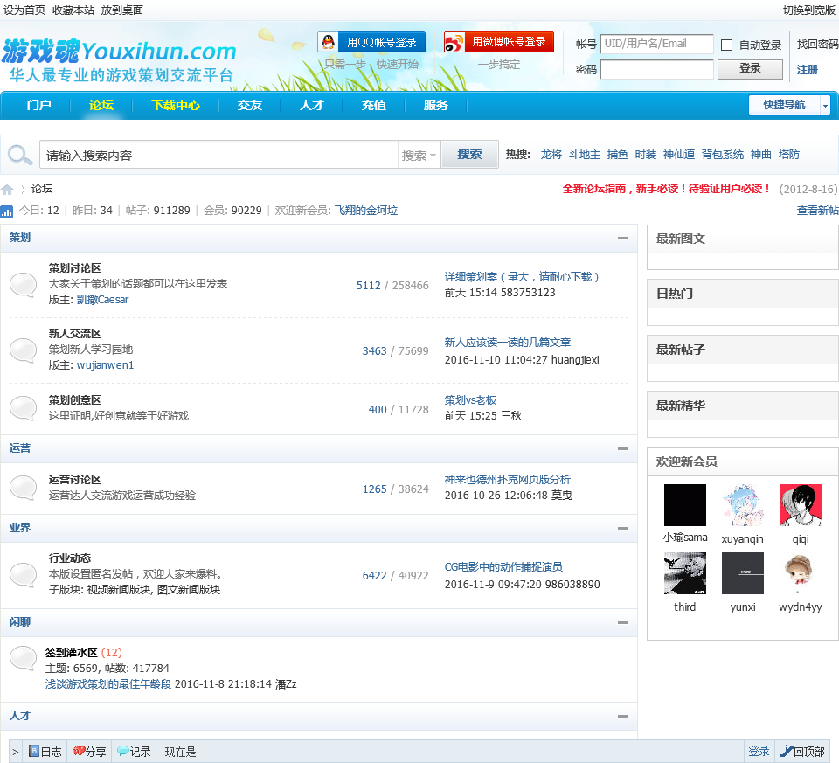Open moderator 凯撒Caesar profile

(x=103, y=300)
